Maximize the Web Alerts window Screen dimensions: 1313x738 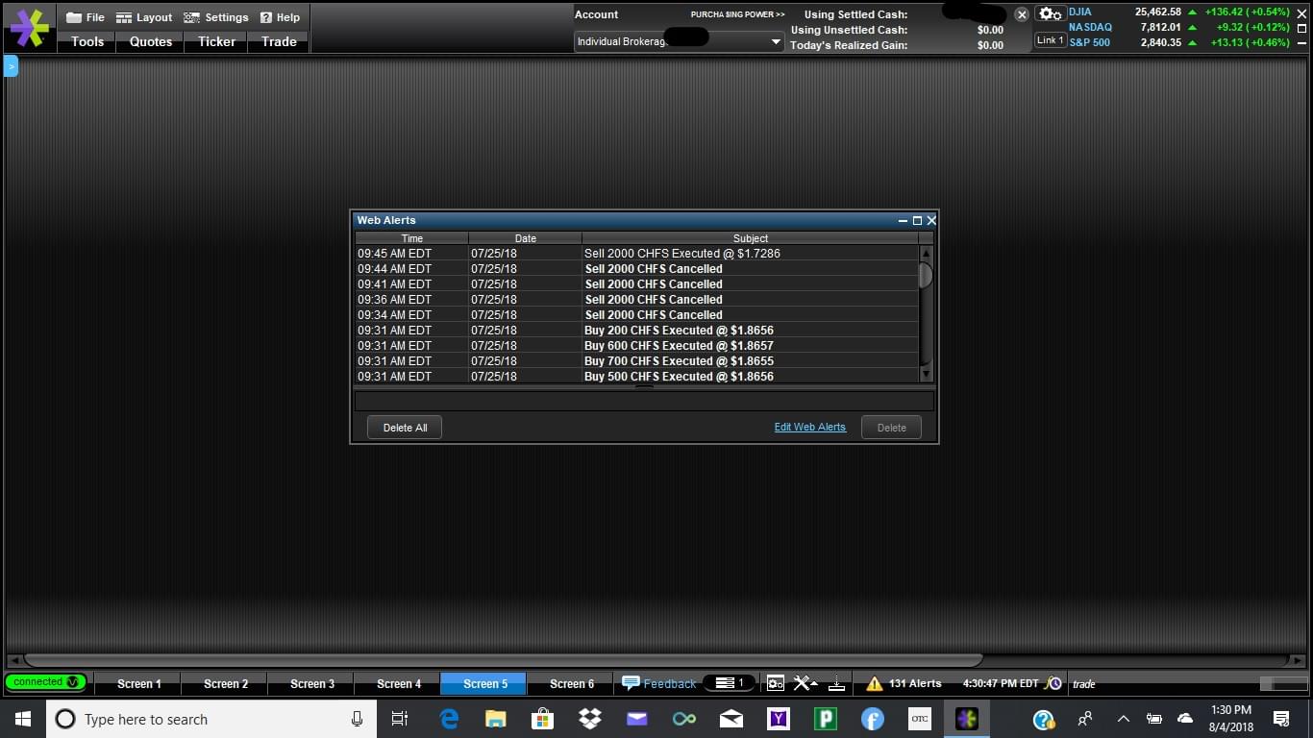(x=917, y=221)
